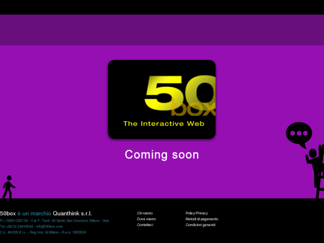The width and height of the screenshot is (324, 243).
Task: Click the C.s. 49.000 € registration line
Action: pyautogui.click(x=43, y=232)
